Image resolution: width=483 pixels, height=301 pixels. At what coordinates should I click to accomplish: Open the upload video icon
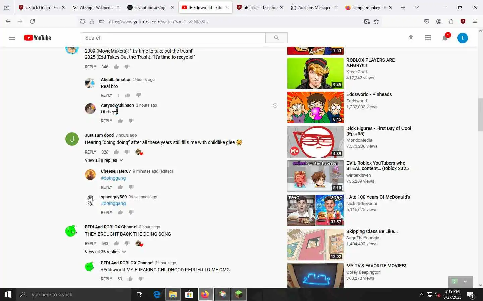[x=411, y=38]
